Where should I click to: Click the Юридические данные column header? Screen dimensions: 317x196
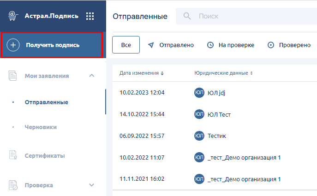(221, 73)
